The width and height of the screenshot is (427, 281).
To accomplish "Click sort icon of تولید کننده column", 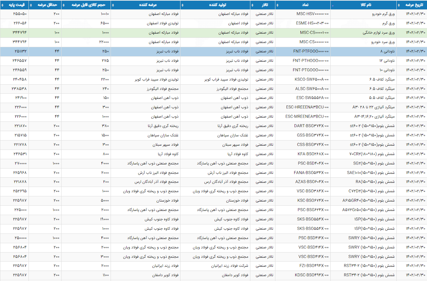I will (x=183, y=5).
